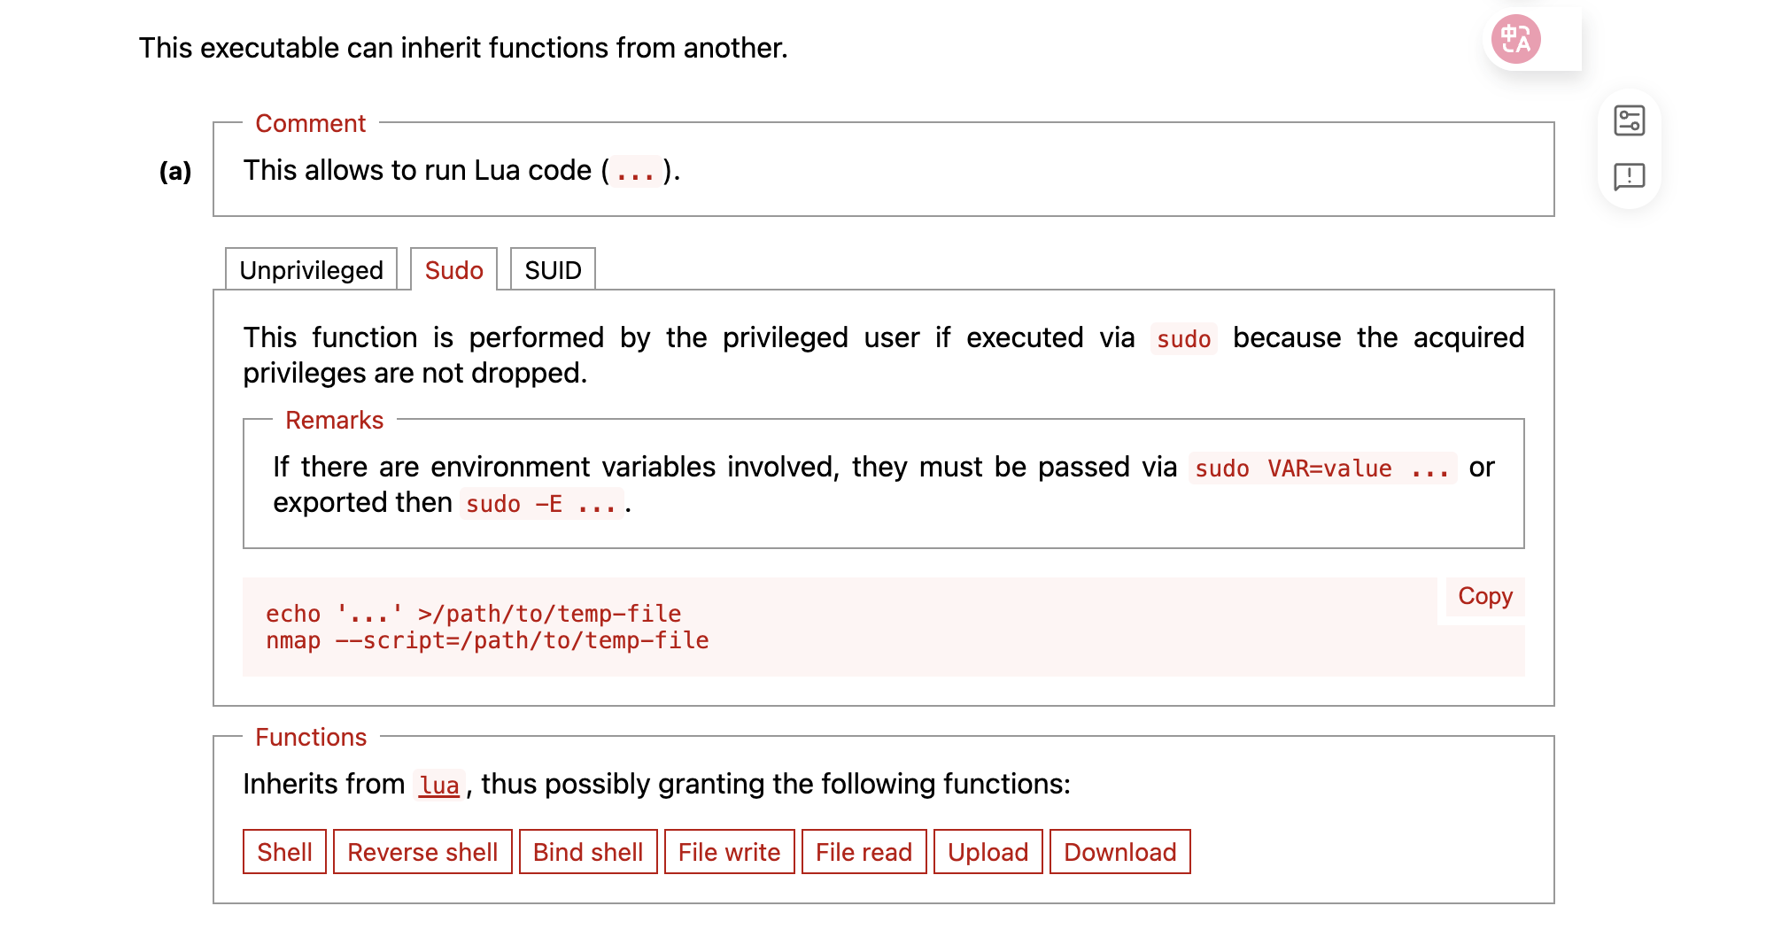1766x937 pixels.
Task: Open the Download function
Action: tap(1119, 852)
